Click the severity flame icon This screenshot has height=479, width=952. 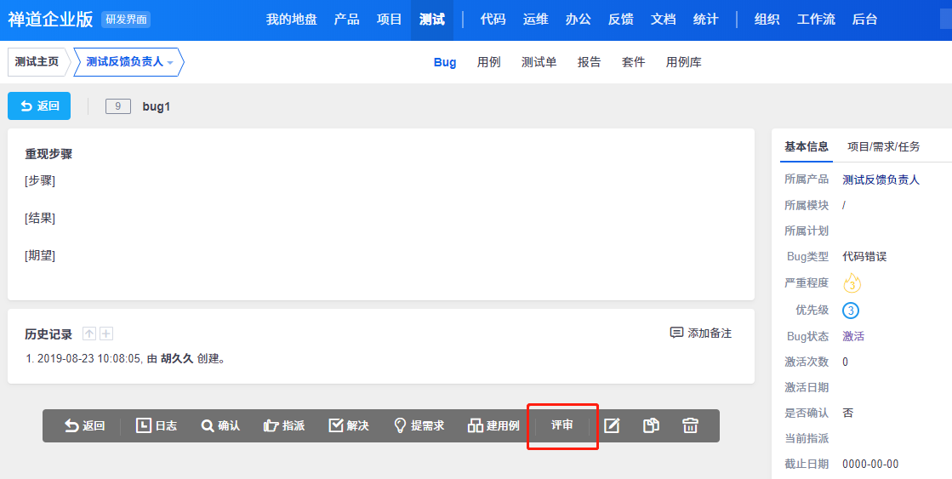(x=852, y=283)
